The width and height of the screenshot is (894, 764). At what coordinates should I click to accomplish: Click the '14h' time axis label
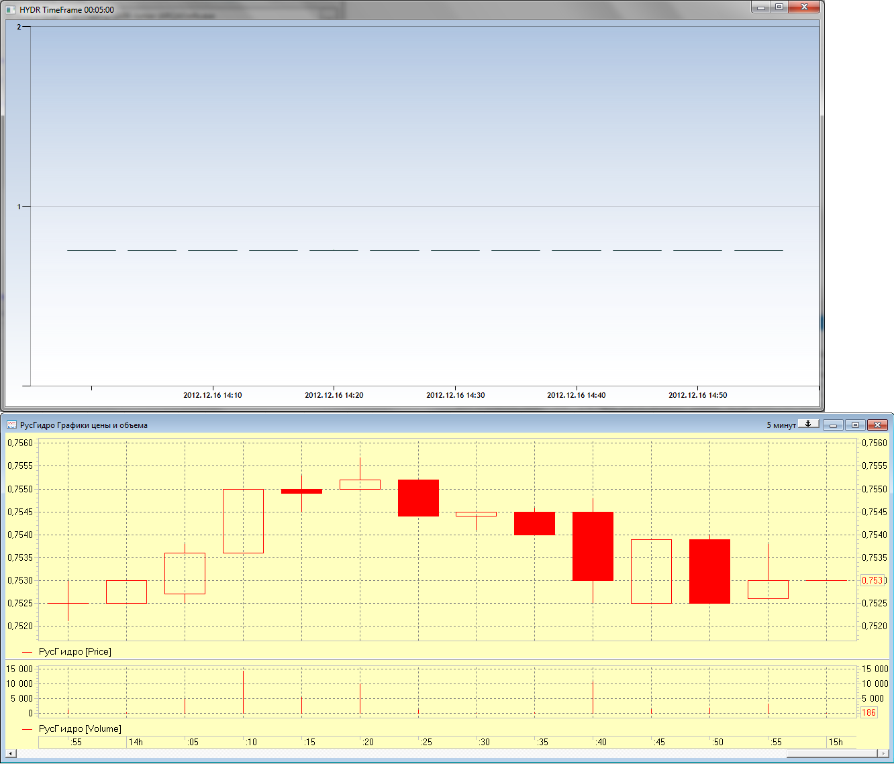coord(136,742)
